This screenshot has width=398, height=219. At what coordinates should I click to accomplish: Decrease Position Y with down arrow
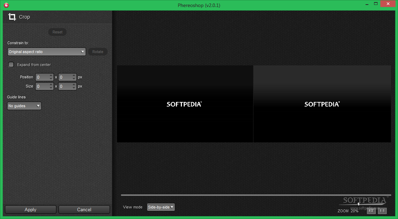(x=74, y=79)
